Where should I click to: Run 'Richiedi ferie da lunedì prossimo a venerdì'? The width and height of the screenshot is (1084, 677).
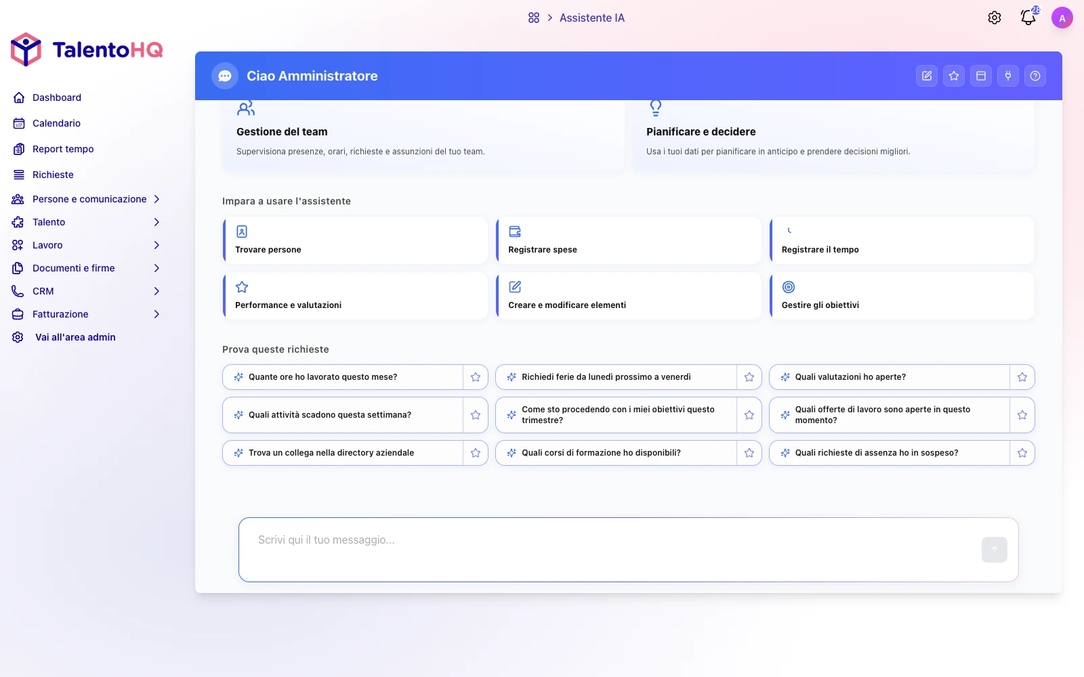click(616, 377)
